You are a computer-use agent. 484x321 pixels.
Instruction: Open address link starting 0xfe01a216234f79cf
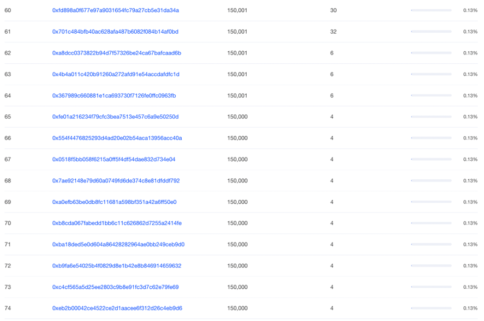tap(116, 117)
